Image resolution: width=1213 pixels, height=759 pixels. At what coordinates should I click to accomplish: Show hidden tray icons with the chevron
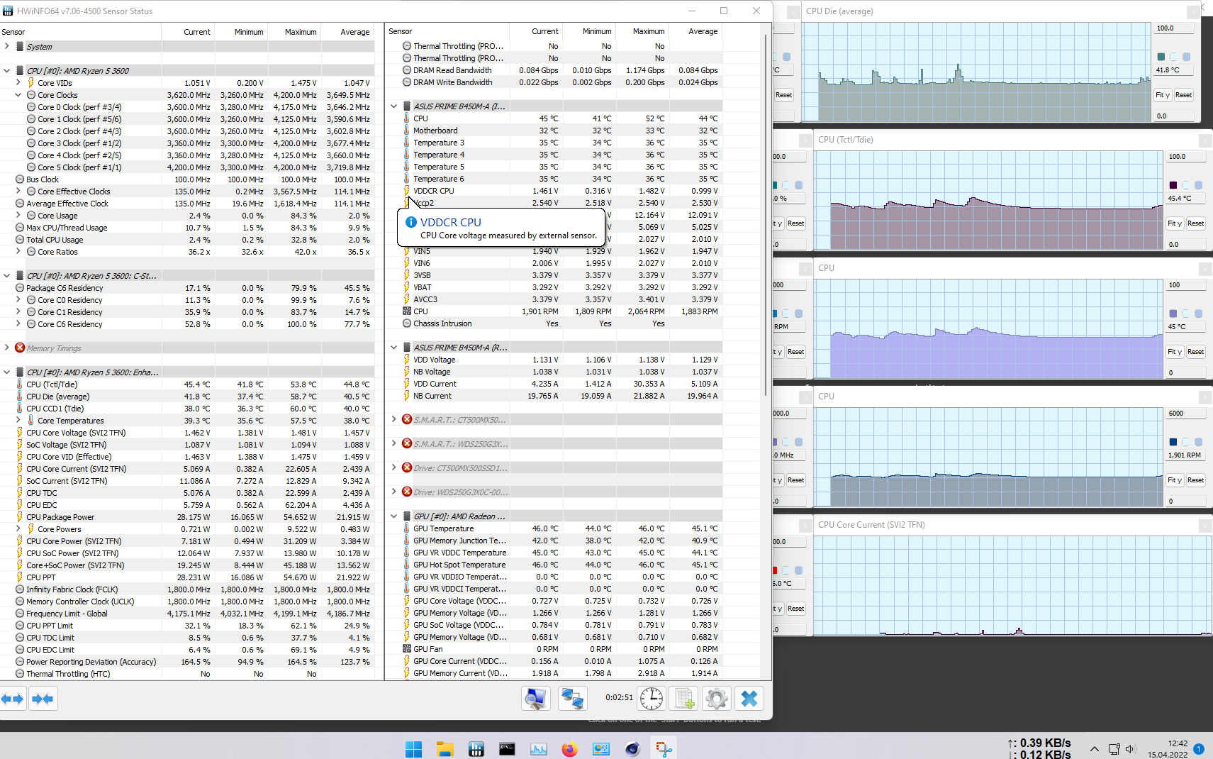[x=1094, y=749]
